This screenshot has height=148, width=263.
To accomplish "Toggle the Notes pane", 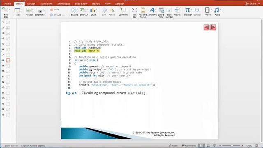I will (173, 146).
